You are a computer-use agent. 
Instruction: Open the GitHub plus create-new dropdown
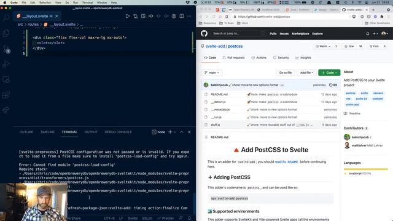coord(375,34)
